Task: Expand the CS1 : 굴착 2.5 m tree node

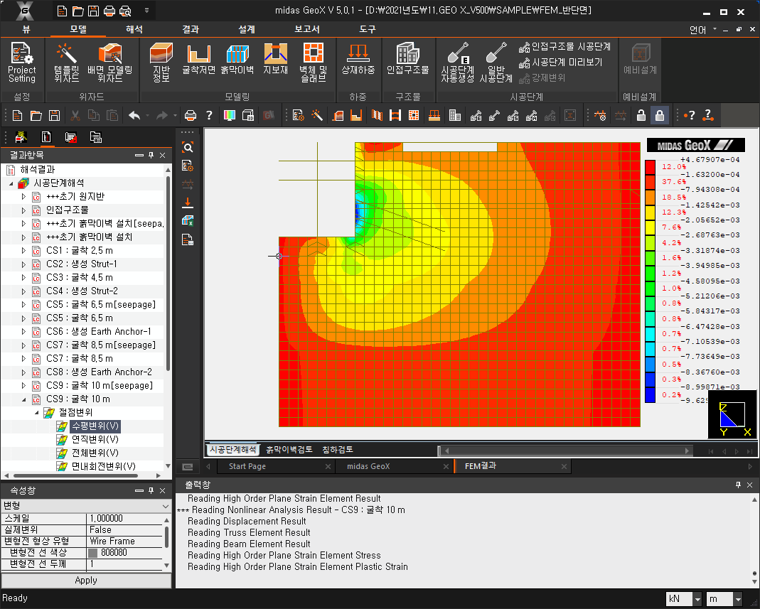Action: (23, 251)
